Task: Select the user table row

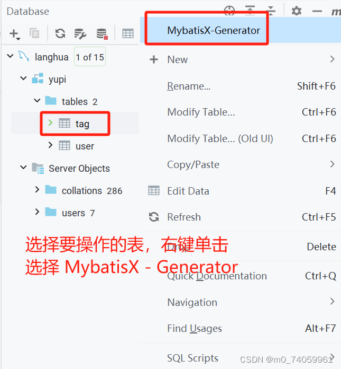Action: (75, 146)
